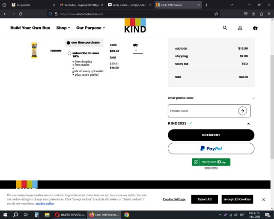
Task: Click Verify with ID.me button
Action: (211, 162)
